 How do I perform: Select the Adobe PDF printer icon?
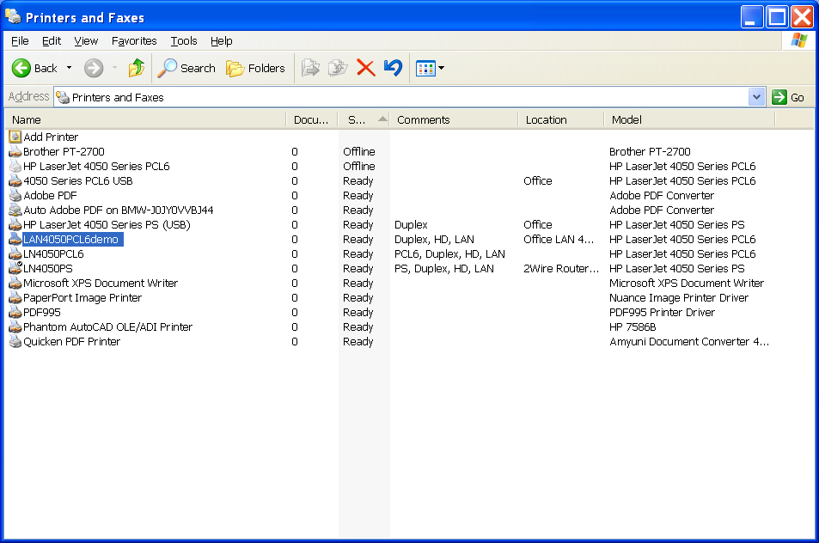pyautogui.click(x=15, y=195)
